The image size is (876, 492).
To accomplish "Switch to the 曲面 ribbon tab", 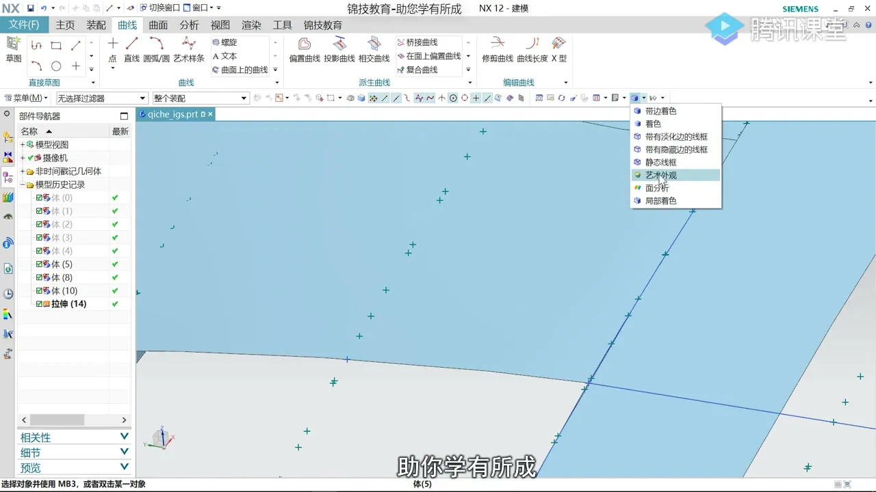I will pyautogui.click(x=157, y=25).
